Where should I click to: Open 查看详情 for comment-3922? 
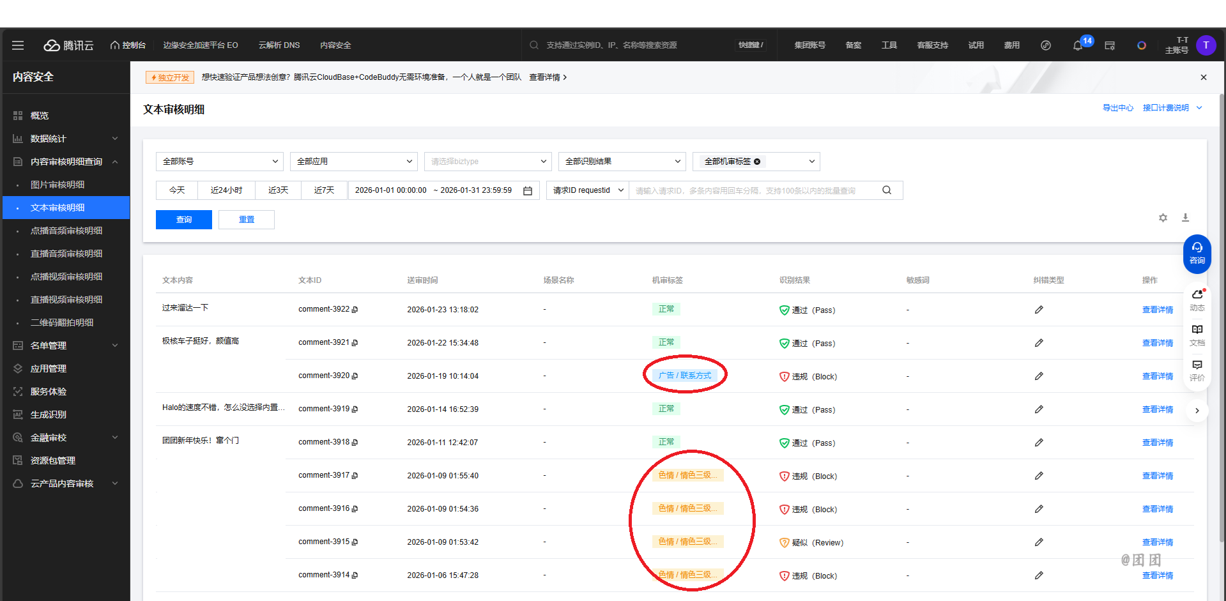click(1157, 310)
